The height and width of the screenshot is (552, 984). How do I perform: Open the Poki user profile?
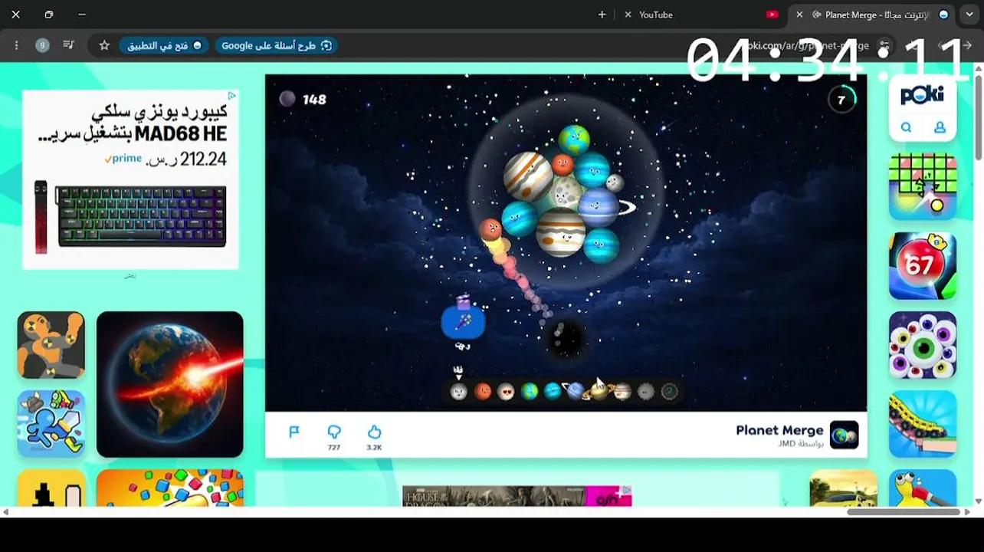click(940, 128)
